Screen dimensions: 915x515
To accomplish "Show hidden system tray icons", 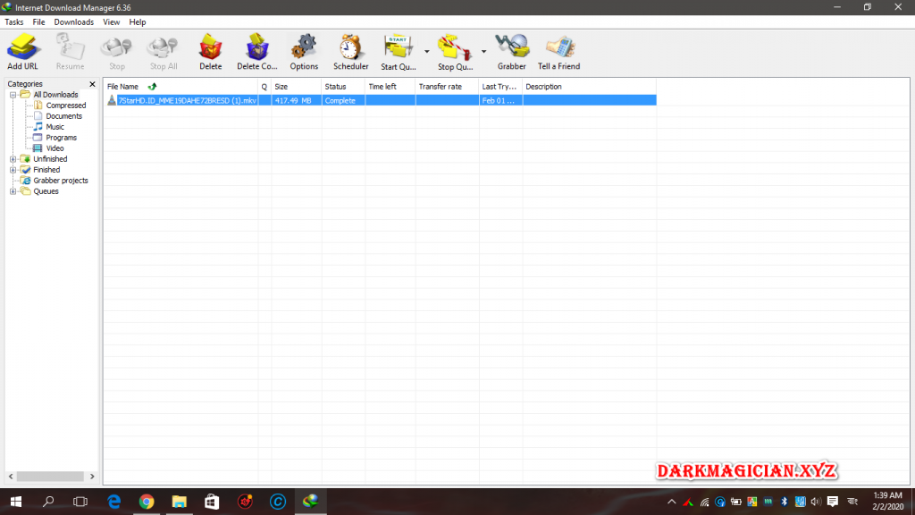I will pos(672,502).
